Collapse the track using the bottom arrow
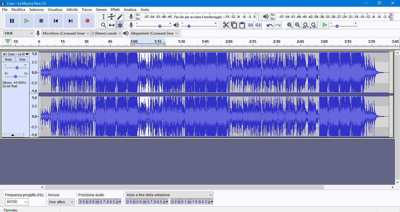Image resolution: width=400 pixels, height=212 pixels. click(13, 135)
